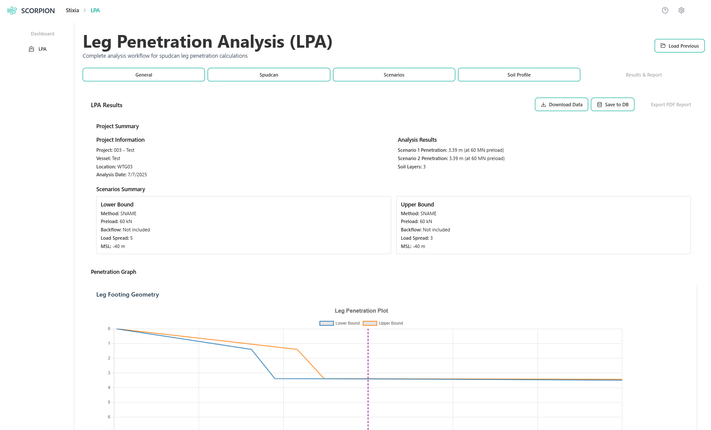This screenshot has width=711, height=430.
Task: Switch to the Spudcan tab
Action: tap(269, 75)
